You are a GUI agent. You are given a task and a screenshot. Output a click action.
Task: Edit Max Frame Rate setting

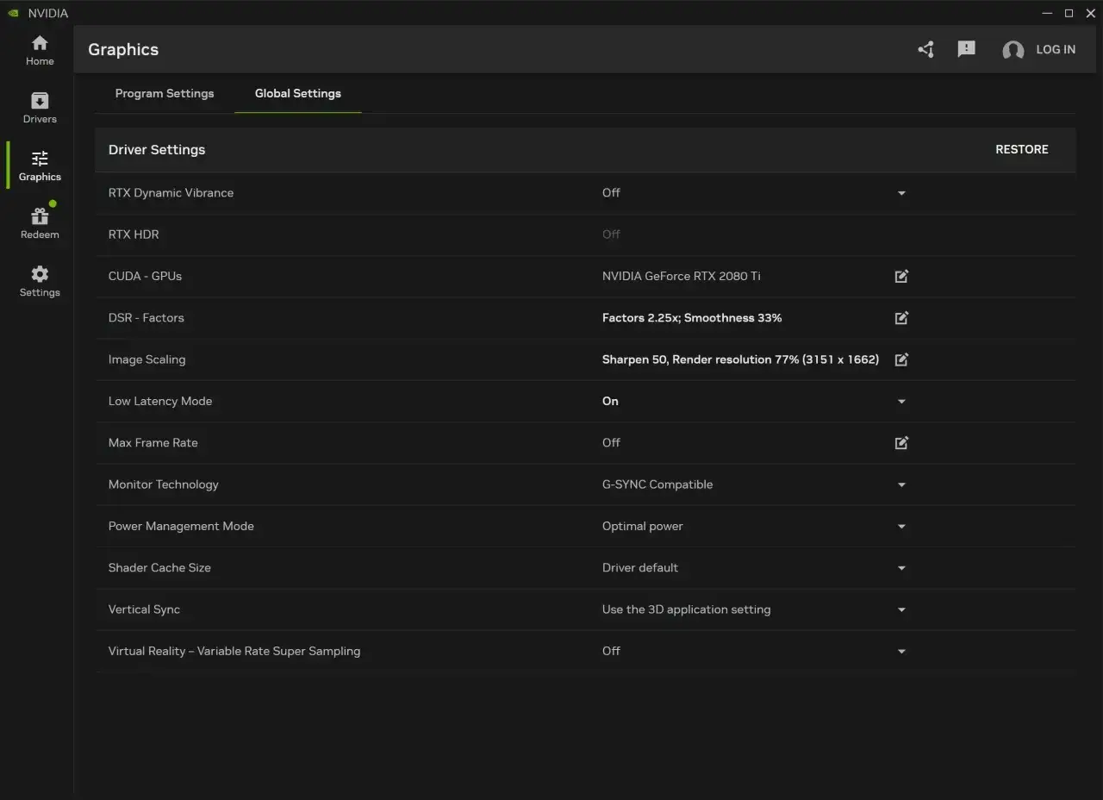[901, 443]
